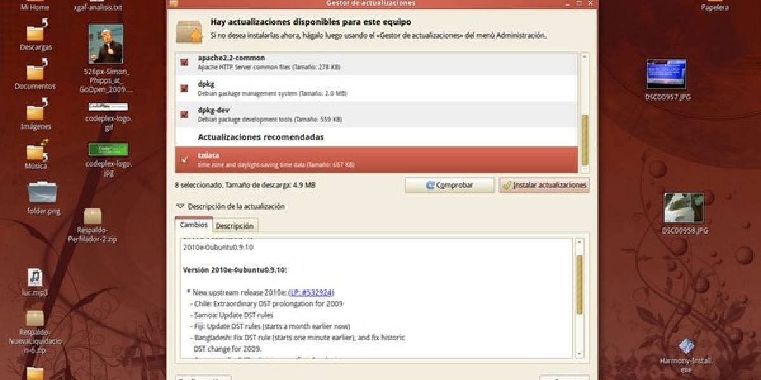This screenshot has width=761, height=380.
Task: Click update list scroll-down arrow
Action: [x=585, y=170]
